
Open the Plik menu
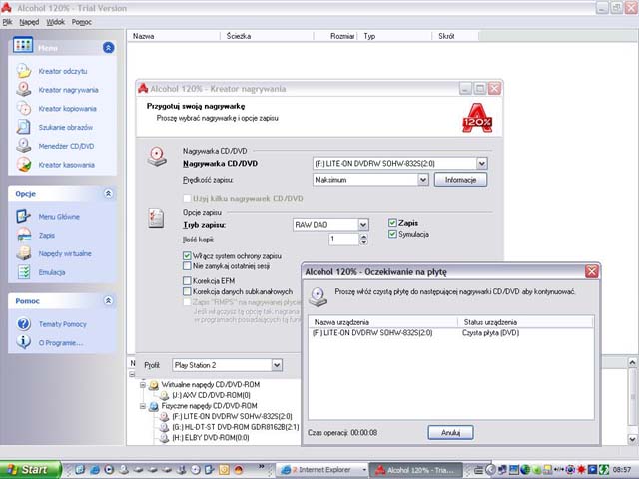pyautogui.click(x=7, y=22)
